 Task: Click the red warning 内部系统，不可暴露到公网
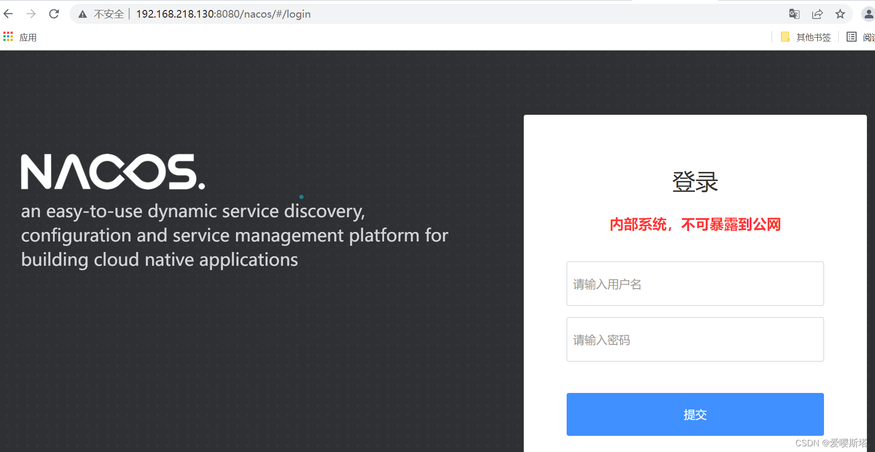tap(695, 224)
